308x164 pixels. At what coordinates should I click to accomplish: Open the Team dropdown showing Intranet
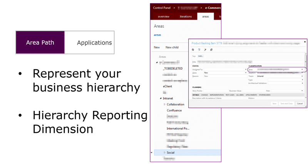302,76
